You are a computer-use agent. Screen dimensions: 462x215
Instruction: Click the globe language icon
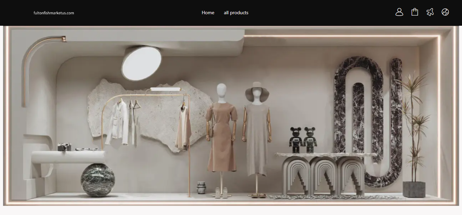tap(445, 12)
